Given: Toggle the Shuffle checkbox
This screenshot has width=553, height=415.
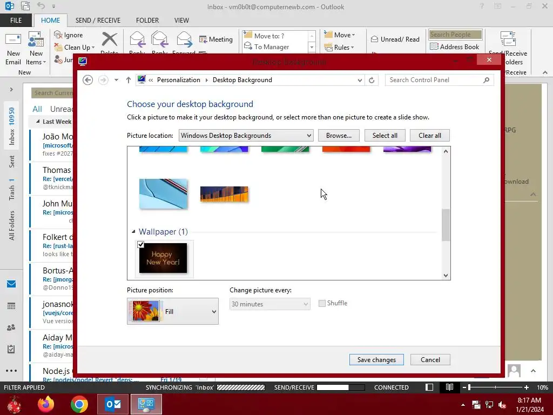Looking at the screenshot, I should 322,303.
